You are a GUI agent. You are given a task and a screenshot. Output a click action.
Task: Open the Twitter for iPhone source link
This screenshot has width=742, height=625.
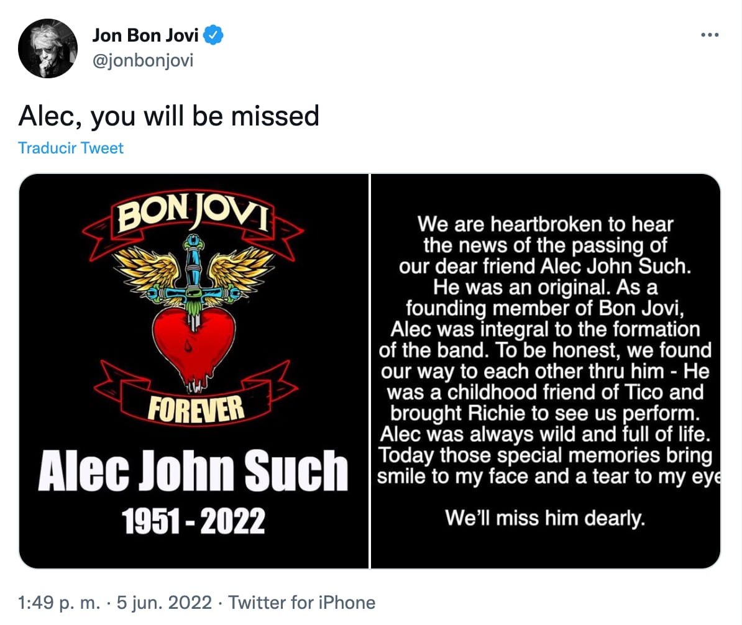pyautogui.click(x=302, y=603)
